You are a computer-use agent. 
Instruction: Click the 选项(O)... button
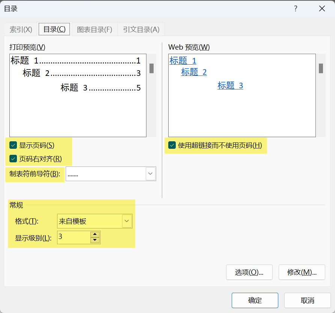click(x=249, y=272)
